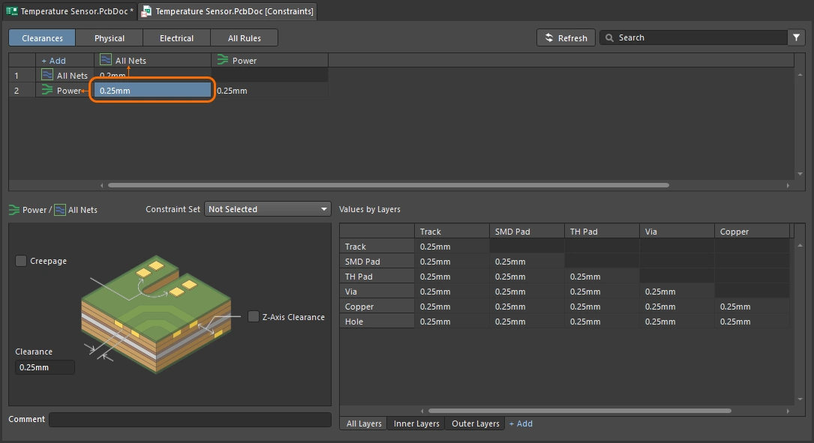Switch to the Electrical rules tab
814x443 pixels.
pos(176,38)
